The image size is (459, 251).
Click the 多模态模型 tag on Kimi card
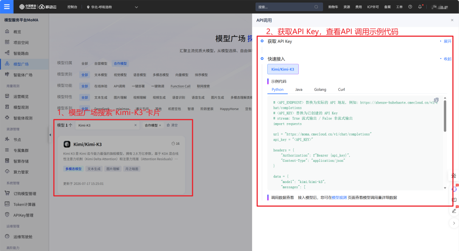[74, 169]
